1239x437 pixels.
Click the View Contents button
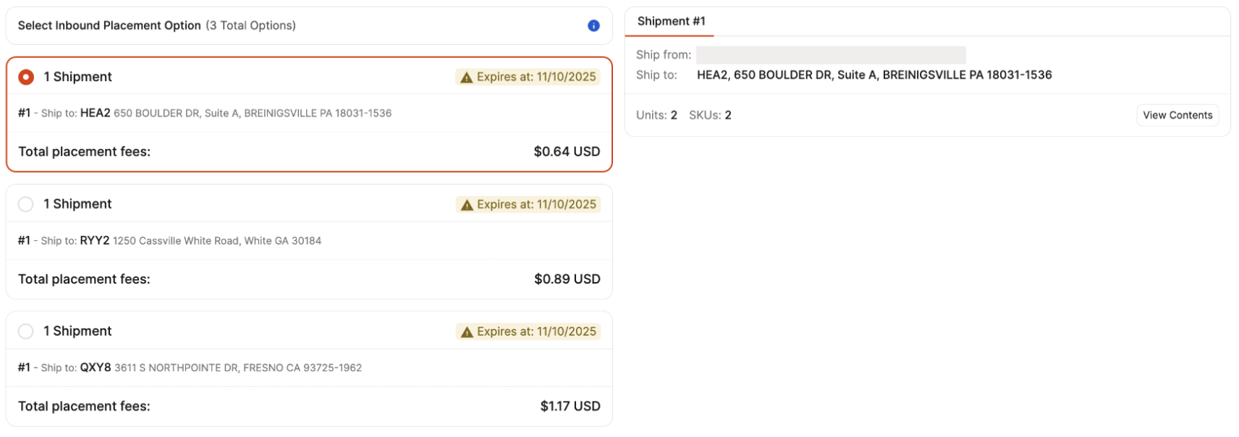[1177, 115]
